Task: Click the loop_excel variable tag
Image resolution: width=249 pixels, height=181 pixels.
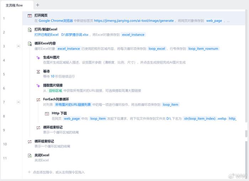Action: click(x=157, y=49)
